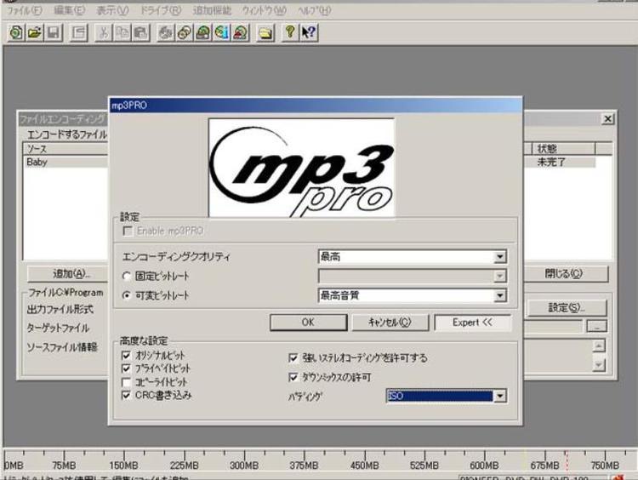Click the ソース column header

click(66, 149)
